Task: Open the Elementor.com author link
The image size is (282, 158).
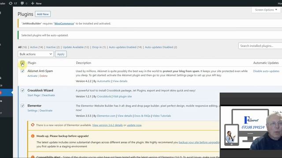Action: (106, 116)
